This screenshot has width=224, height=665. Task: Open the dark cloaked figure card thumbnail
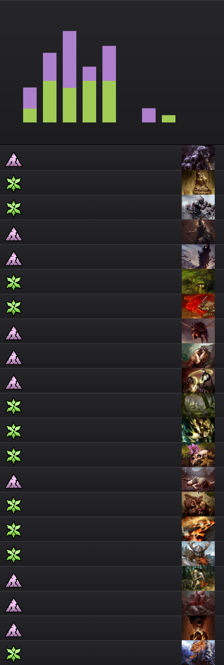[198, 257]
